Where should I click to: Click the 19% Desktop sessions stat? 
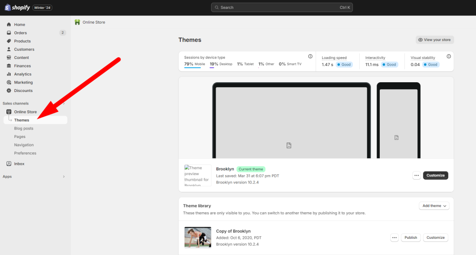pyautogui.click(x=221, y=64)
